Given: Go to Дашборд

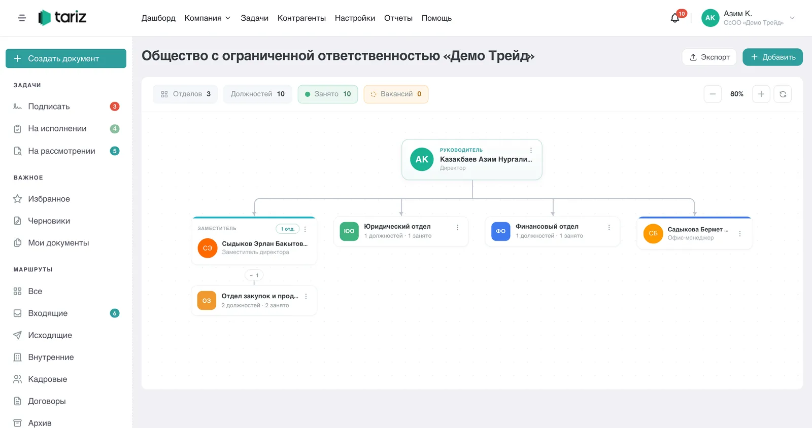Looking at the screenshot, I should tap(158, 18).
